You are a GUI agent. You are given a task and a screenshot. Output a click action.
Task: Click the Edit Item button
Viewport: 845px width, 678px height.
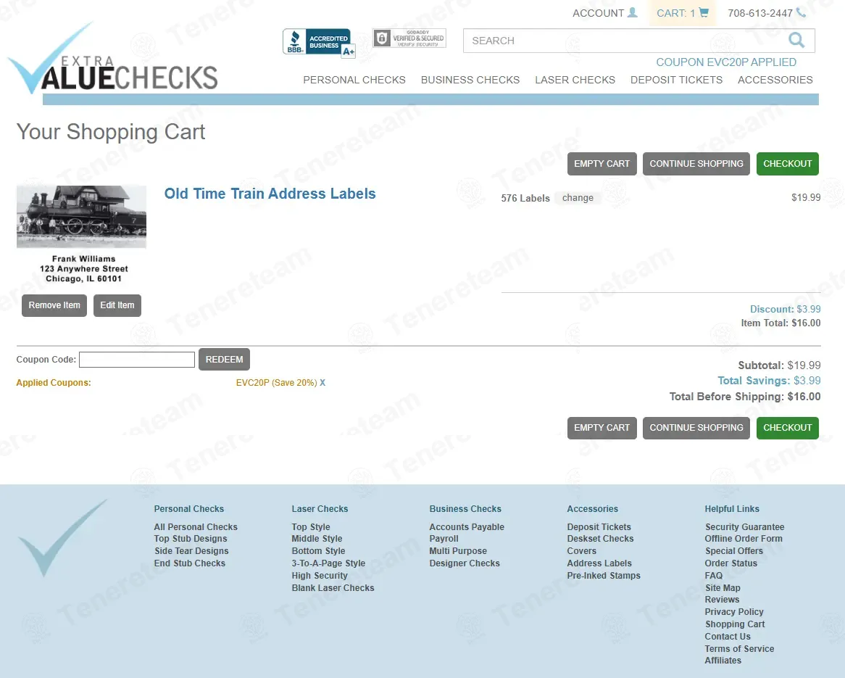click(117, 305)
